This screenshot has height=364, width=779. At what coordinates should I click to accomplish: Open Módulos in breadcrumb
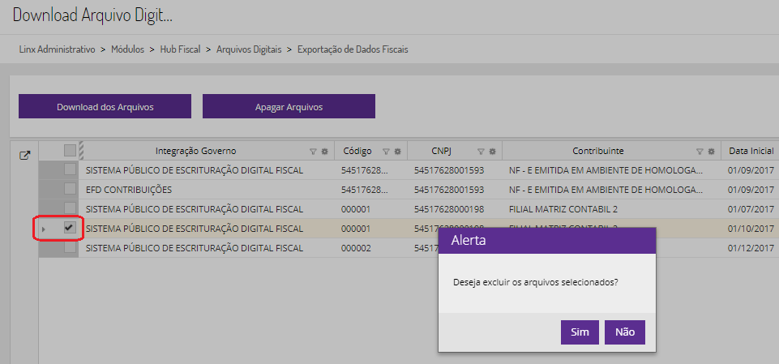129,49
